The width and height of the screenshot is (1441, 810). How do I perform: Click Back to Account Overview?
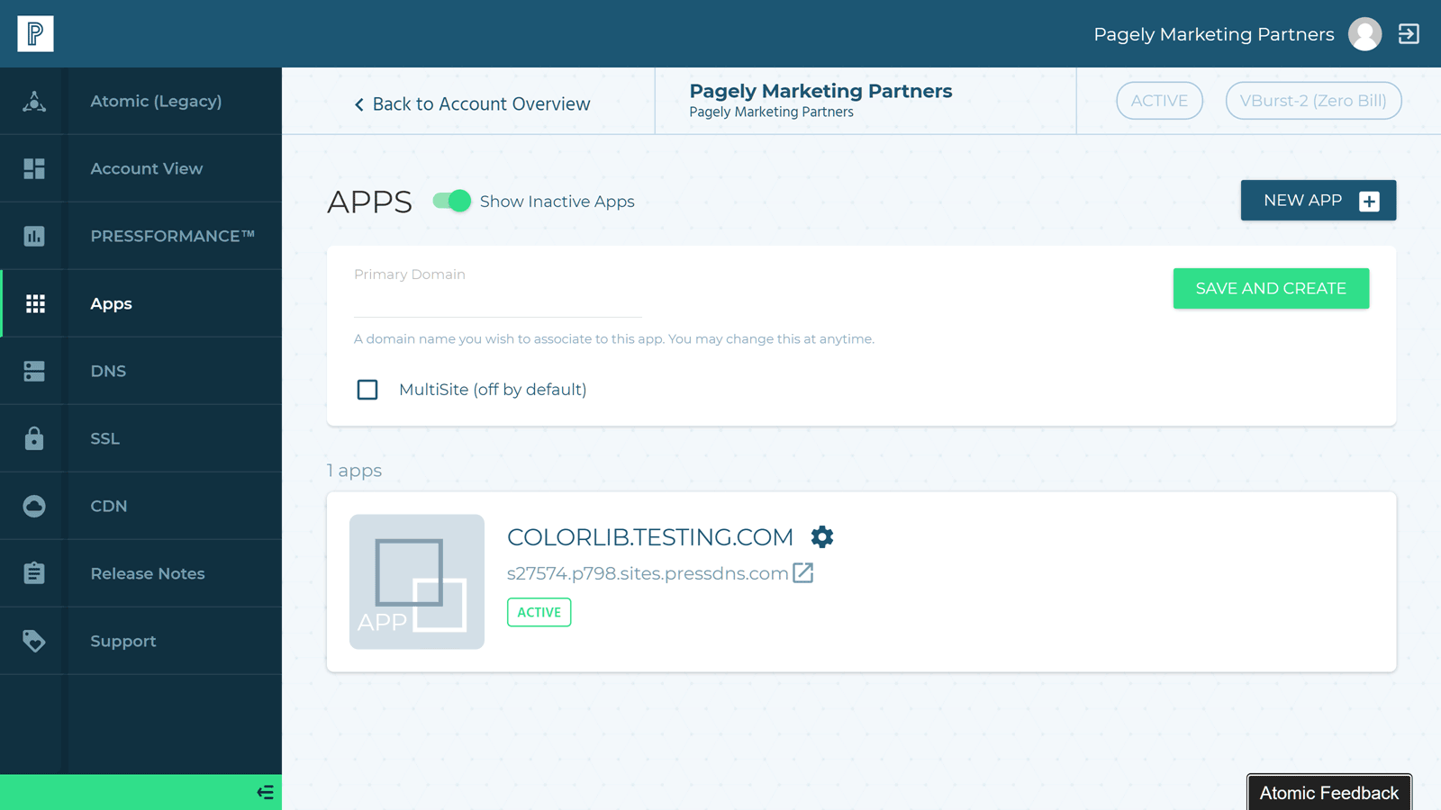pyautogui.click(x=473, y=103)
